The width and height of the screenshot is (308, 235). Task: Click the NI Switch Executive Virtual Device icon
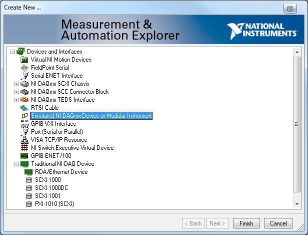(x=24, y=148)
